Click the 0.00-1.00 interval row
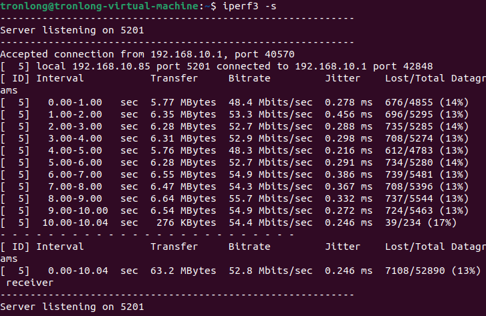The image size is (486, 316). pyautogui.click(x=235, y=102)
